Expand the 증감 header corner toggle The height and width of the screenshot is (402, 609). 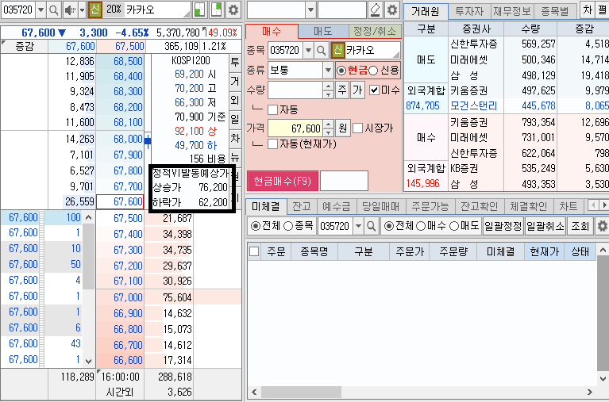coord(3,42)
